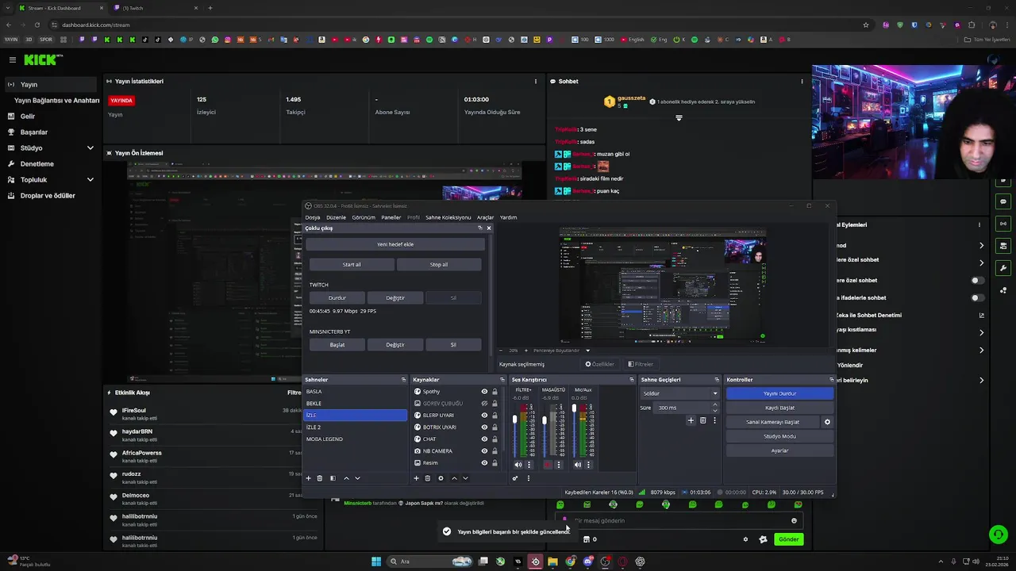Screen dimensions: 1016x571
Task: Adjust FİLTRE+ volume slider handle
Action: tap(515, 420)
